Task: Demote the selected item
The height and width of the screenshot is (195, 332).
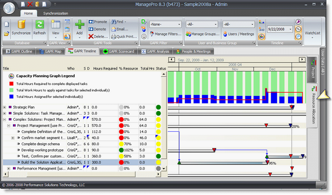Action: pos(97,29)
